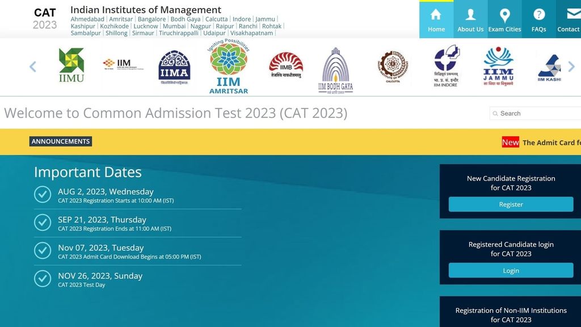Click 'CAT 2023 Registration Starts at 10:00 AM (IST)'

[116, 200]
